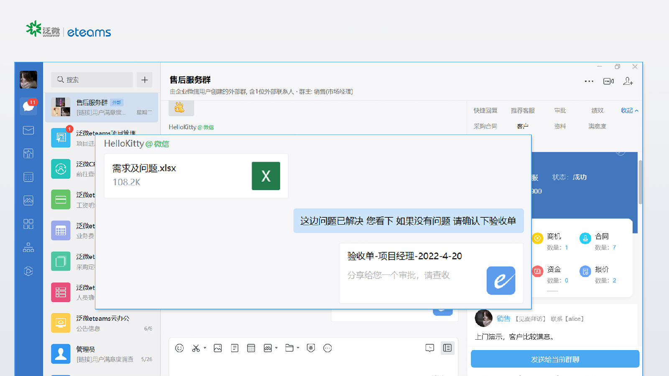Start a video call from chat header

click(x=608, y=81)
